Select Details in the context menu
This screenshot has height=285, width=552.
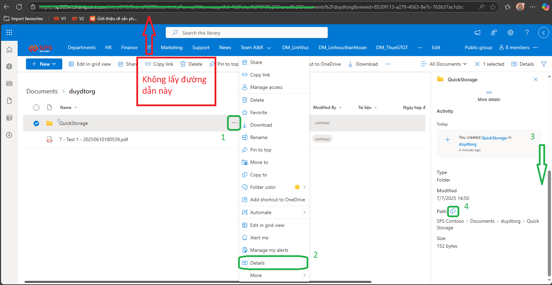pyautogui.click(x=257, y=263)
